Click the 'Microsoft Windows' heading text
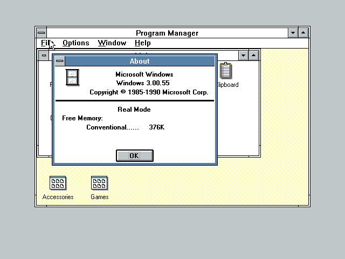The image size is (345, 259). (x=144, y=74)
